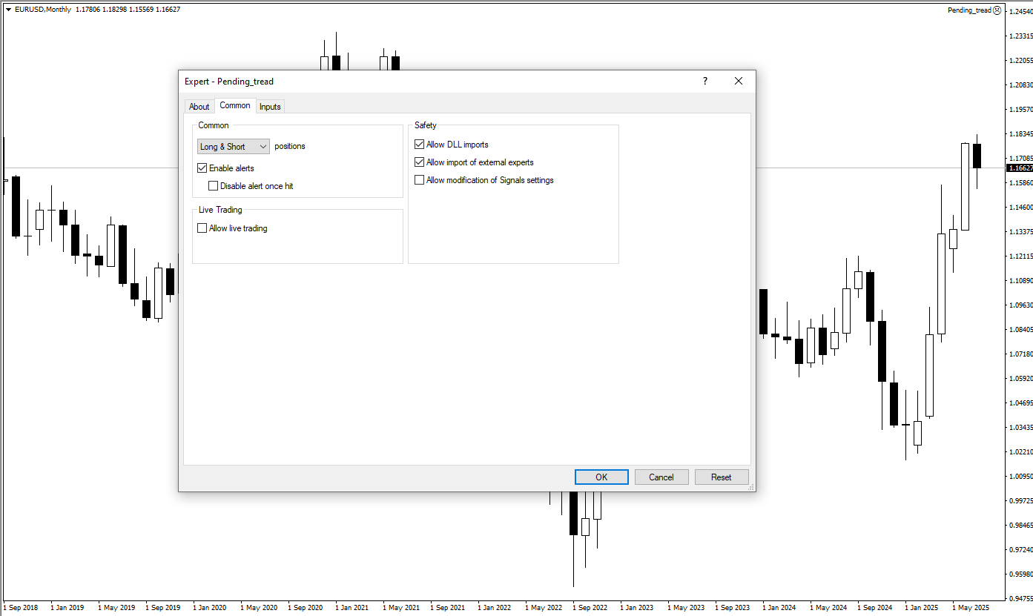The height and width of the screenshot is (616, 1033).
Task: Enable Allow modification of Signals settings
Action: [x=420, y=180]
